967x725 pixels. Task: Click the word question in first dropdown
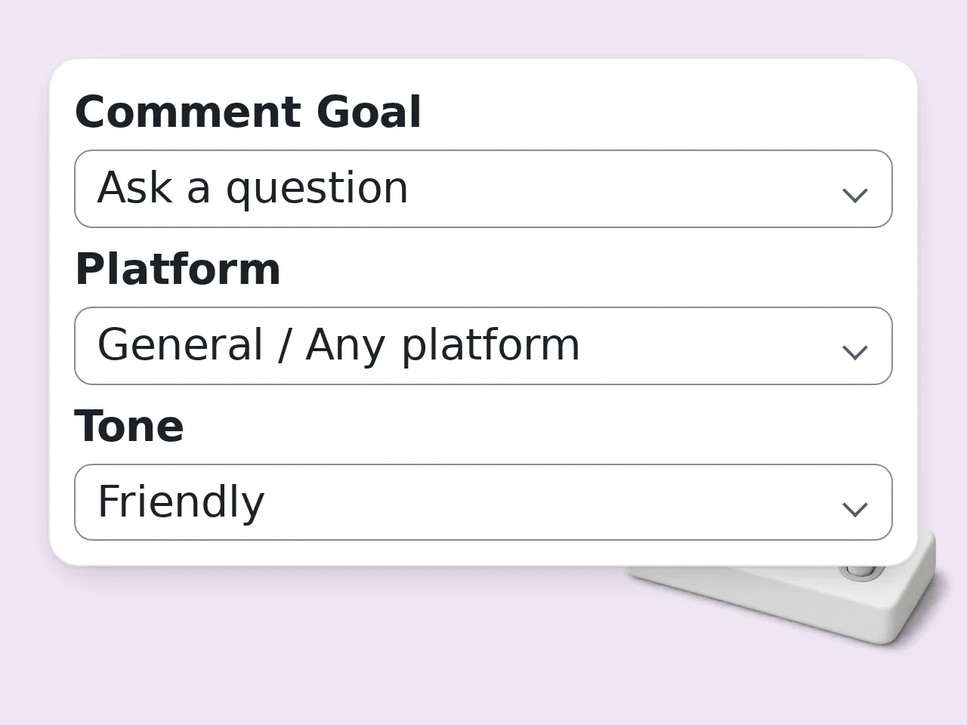(317, 190)
